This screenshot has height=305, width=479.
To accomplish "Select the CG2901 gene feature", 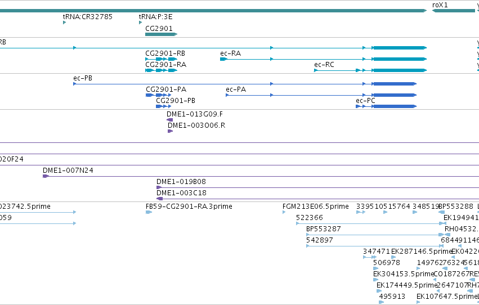I will (162, 34).
